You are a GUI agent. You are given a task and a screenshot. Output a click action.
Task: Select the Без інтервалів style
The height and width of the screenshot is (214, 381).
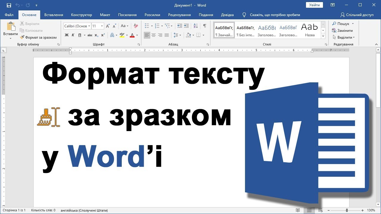click(246, 30)
